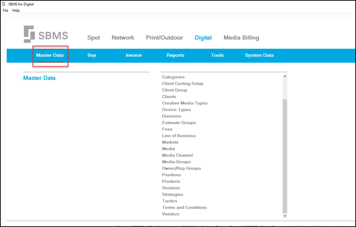356x227 pixels.
Task: Open the Fees link
Action: pyautogui.click(x=167, y=129)
